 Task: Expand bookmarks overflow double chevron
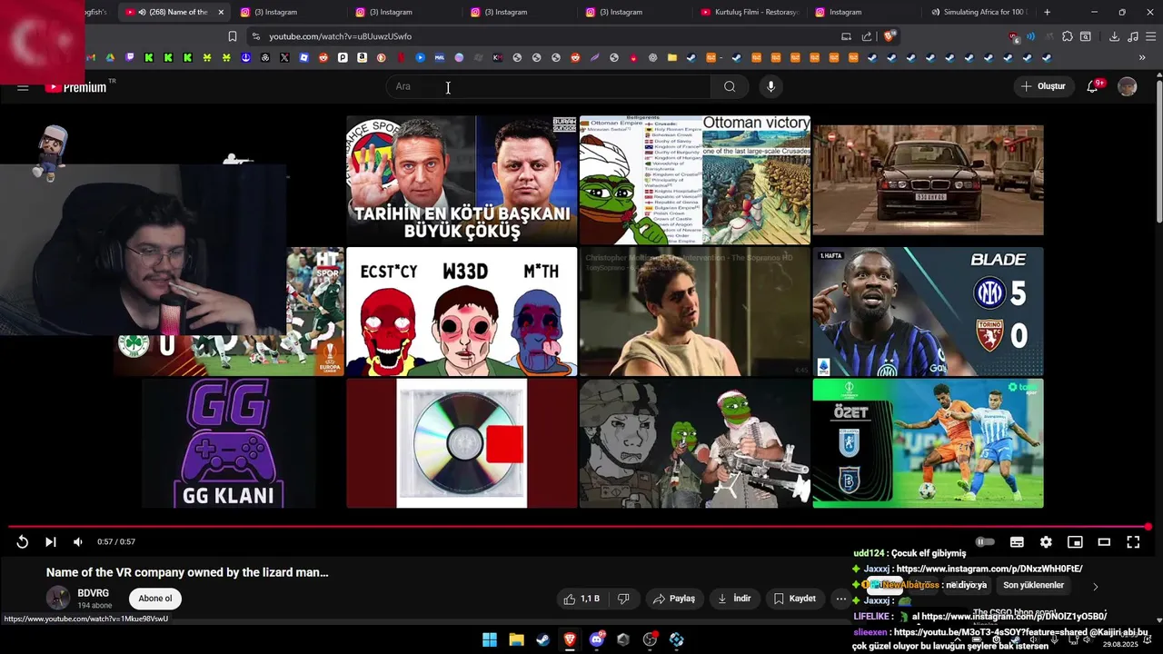1142,57
